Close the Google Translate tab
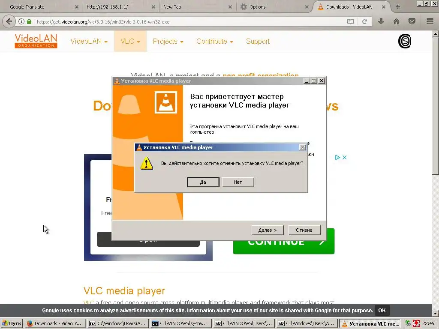 [x=77, y=7]
